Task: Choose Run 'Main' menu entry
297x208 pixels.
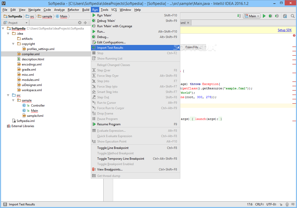Action: click(x=135, y=15)
